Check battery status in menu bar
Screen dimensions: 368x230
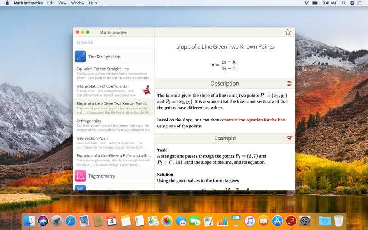[315, 3]
